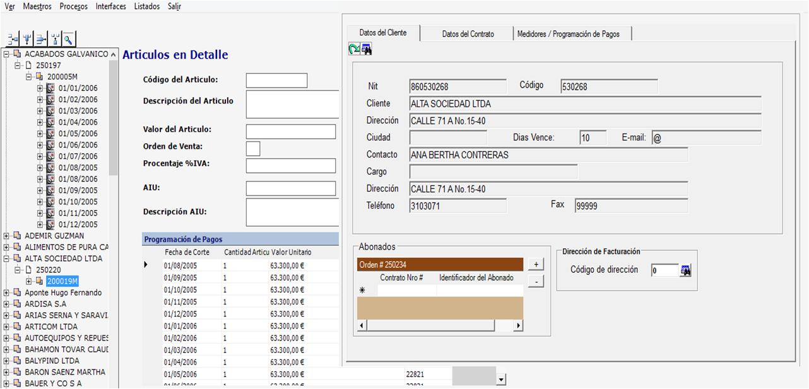Open the Procesos menu
This screenshot has height=389, width=809.
point(74,6)
